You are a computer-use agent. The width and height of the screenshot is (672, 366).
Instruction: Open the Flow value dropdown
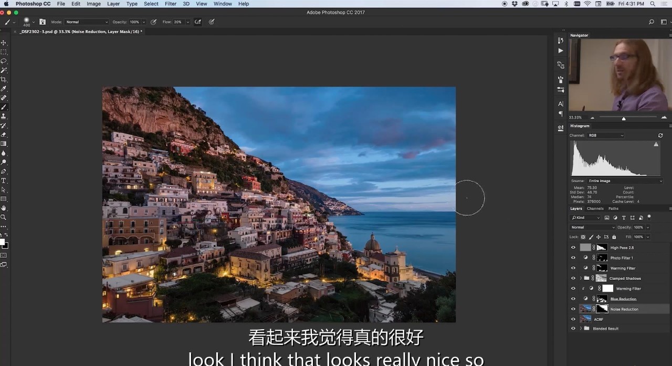tap(187, 22)
